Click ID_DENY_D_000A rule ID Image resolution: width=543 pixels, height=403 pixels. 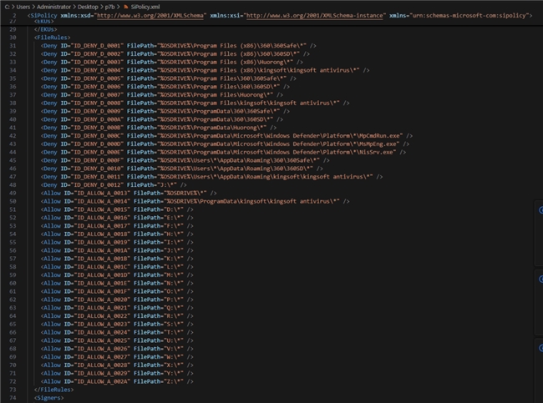click(97, 119)
